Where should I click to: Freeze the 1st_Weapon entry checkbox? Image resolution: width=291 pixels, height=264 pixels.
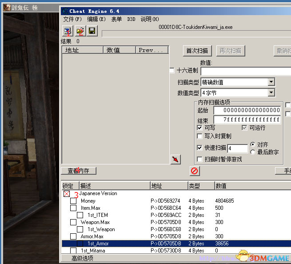[x=80, y=229]
